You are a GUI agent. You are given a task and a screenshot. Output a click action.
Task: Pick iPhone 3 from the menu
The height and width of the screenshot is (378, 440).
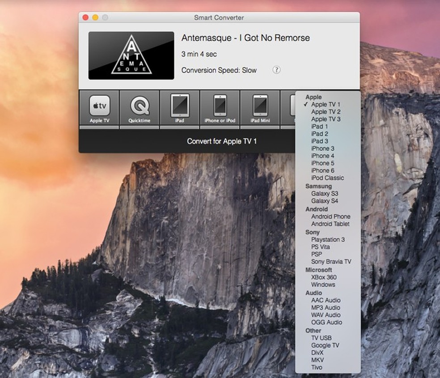328,149
